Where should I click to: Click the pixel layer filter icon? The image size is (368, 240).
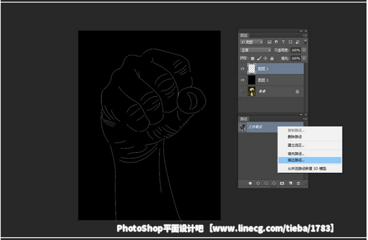(269, 42)
